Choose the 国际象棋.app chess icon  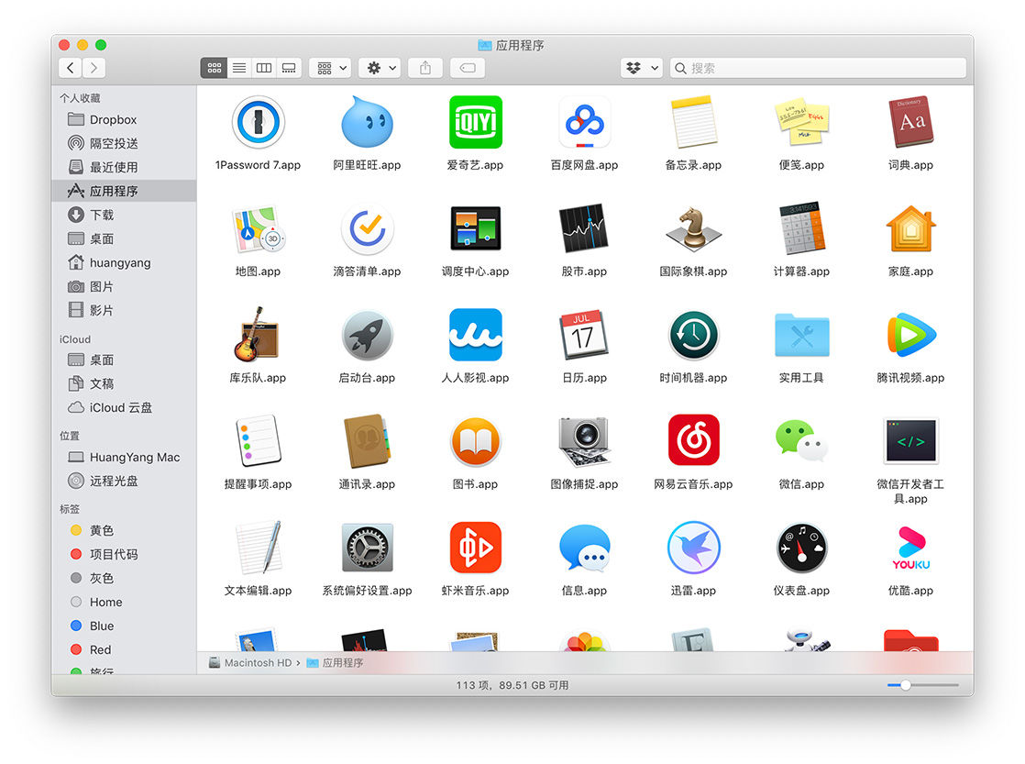693,229
